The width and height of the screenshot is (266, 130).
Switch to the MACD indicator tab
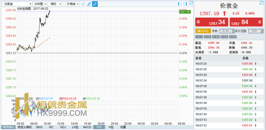point(87,127)
